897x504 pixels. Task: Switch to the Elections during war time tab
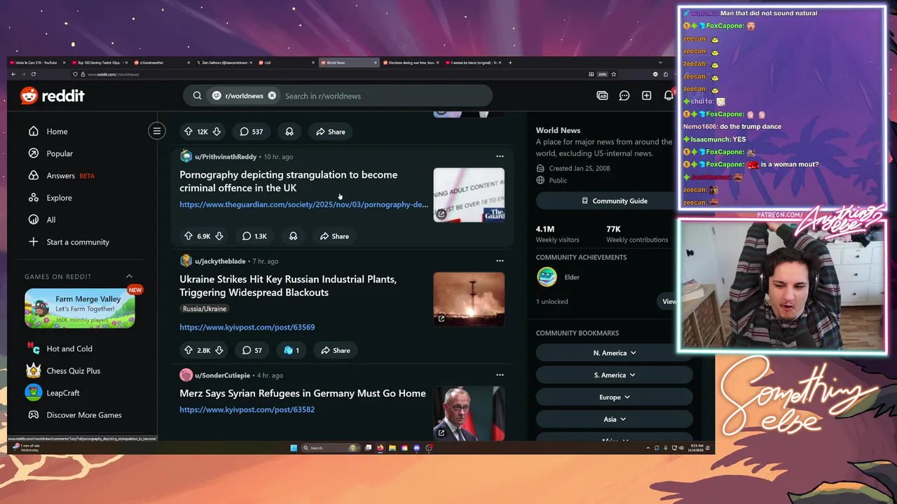(410, 62)
